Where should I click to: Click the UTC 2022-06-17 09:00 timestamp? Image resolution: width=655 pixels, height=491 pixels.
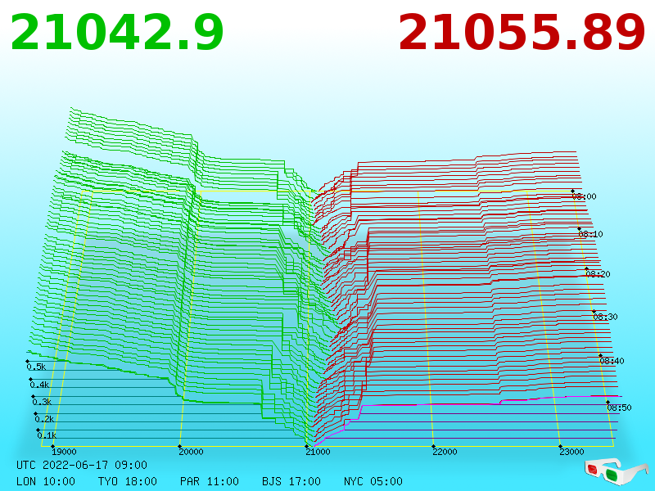coord(82,465)
